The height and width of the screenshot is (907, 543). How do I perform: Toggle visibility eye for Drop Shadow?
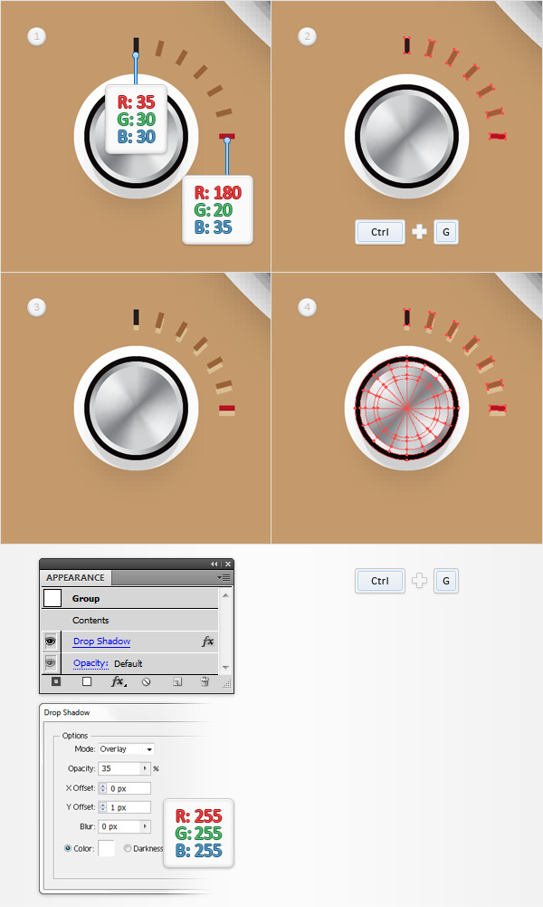click(51, 641)
